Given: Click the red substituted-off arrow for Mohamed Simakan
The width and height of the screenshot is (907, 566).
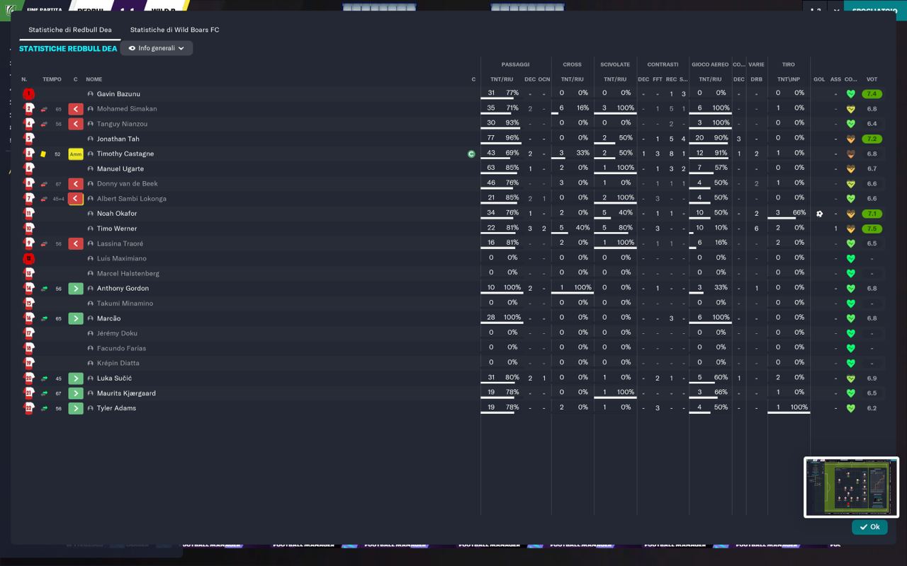Looking at the screenshot, I should [75, 109].
